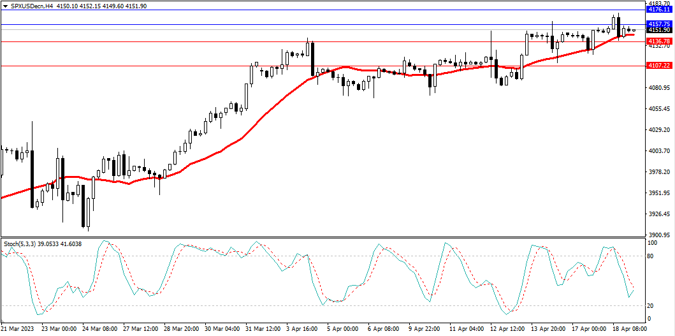The image size is (675, 336).
Task: Click the 4080.95 price scale value
Action: coord(660,88)
